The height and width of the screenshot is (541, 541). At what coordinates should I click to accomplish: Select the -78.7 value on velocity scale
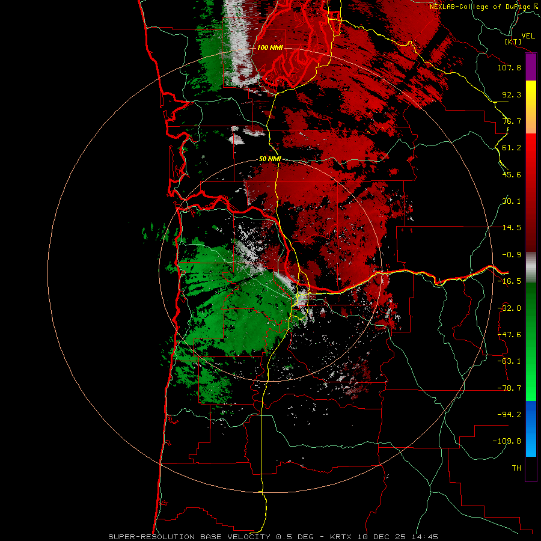point(509,388)
